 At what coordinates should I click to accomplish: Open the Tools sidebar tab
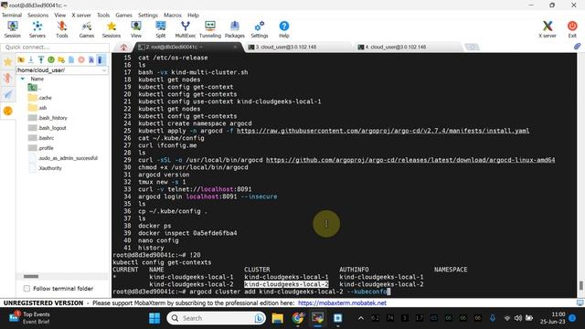coord(8,78)
